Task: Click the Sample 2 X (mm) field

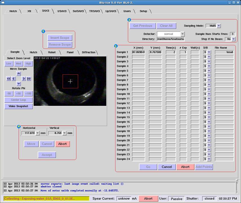Action: pyautogui.click(x=138, y=57)
